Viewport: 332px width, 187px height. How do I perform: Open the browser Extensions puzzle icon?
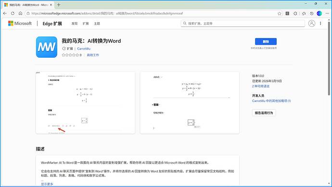(x=295, y=13)
